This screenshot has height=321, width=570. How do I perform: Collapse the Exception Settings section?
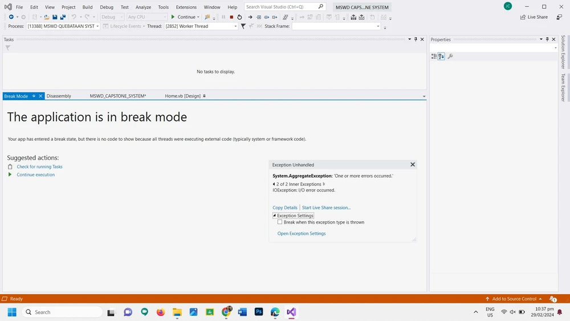275,216
